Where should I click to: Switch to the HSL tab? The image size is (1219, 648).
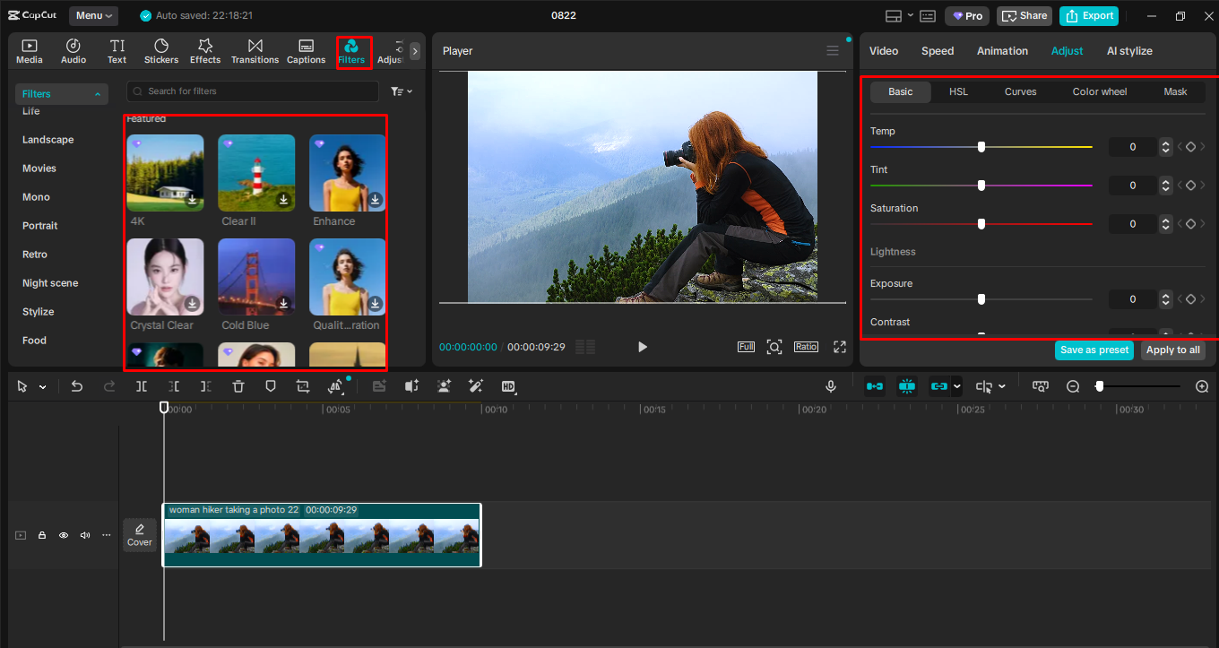(x=958, y=91)
